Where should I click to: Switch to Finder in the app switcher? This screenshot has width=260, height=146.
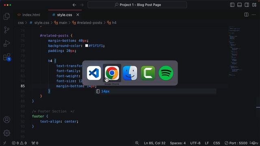click(x=130, y=73)
